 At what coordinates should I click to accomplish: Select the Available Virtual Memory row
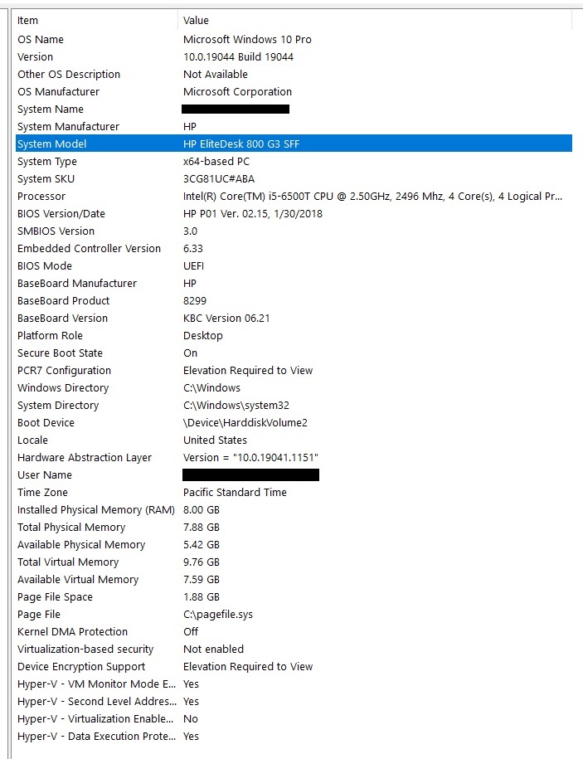pos(294,580)
